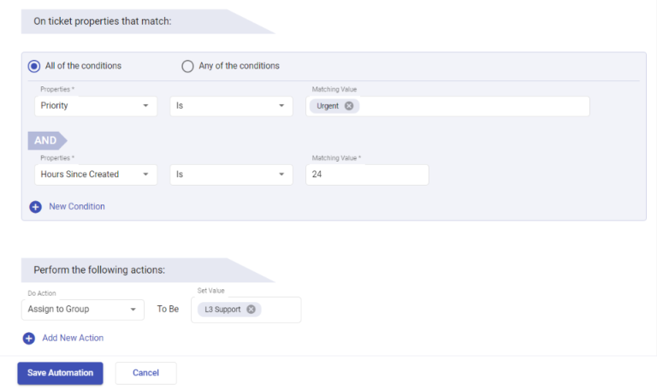This screenshot has height=390, width=657.
Task: Remove the Urgent tag from matching value
Action: [349, 106]
